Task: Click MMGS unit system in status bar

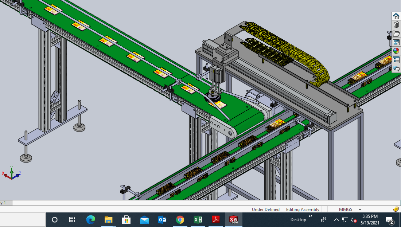Action: [x=346, y=210]
